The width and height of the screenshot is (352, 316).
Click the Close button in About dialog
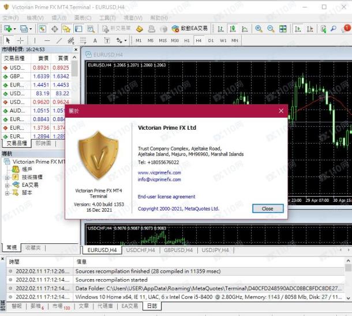[268, 209]
